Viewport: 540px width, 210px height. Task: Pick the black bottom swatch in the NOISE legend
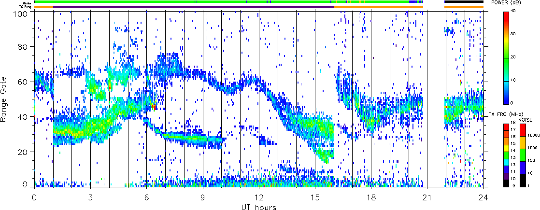pos(523,181)
